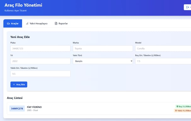Click the car icon in Araçlar tab
The height and width of the screenshot is (121, 191).
coord(8,24)
